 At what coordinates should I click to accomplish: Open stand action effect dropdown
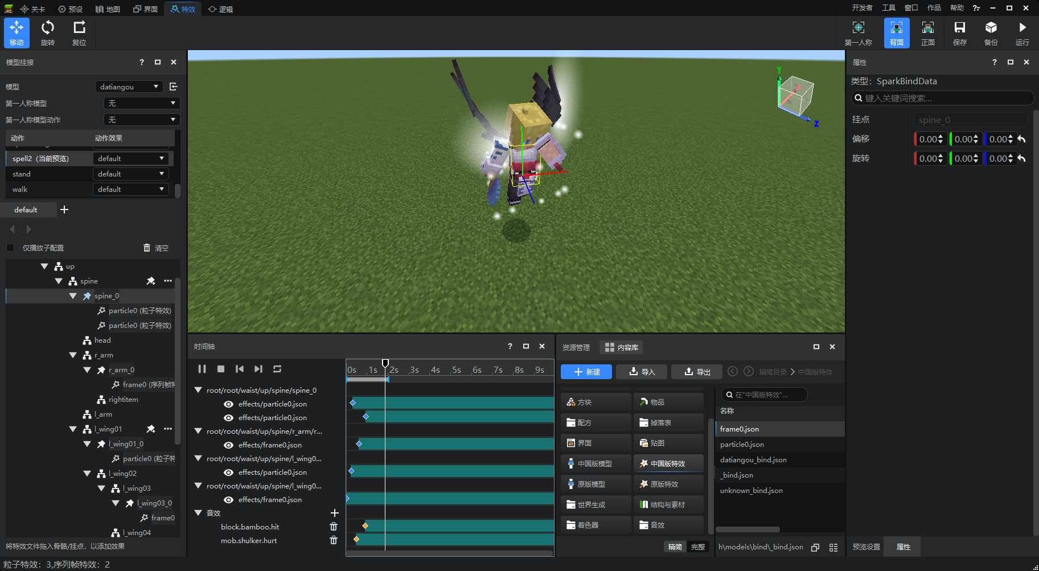131,174
